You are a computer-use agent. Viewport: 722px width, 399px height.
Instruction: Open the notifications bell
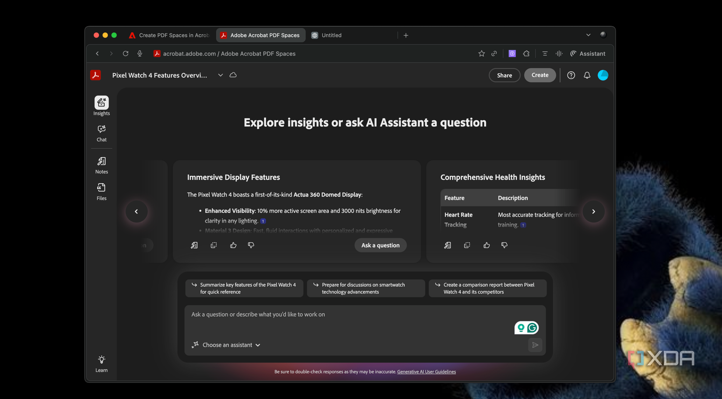click(587, 75)
